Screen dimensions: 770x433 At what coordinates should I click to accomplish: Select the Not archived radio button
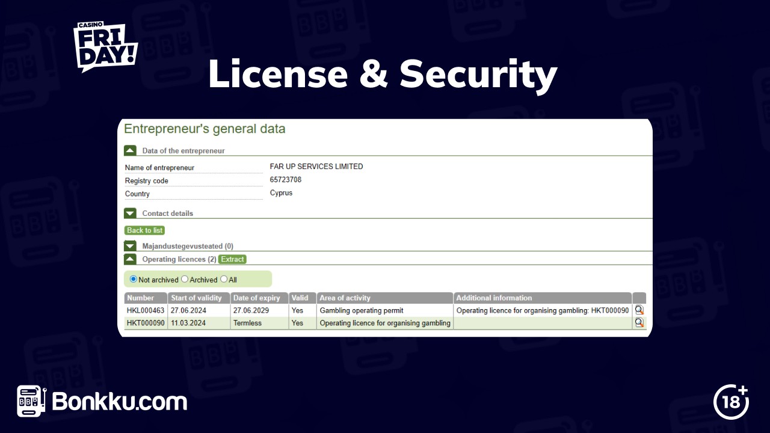tap(134, 279)
